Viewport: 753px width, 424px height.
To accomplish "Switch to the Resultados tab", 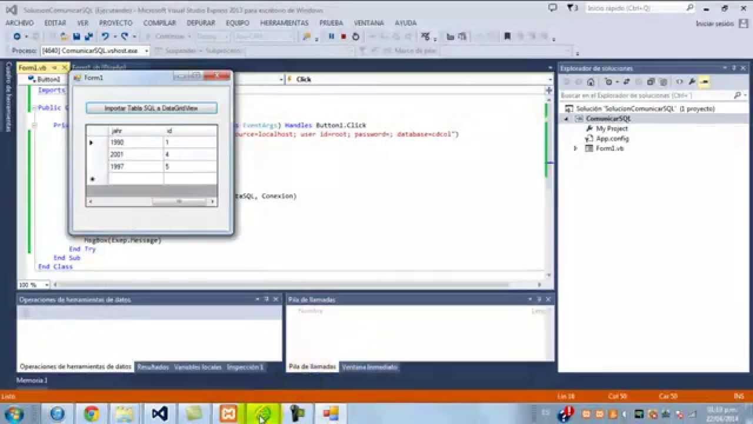I will (x=153, y=367).
